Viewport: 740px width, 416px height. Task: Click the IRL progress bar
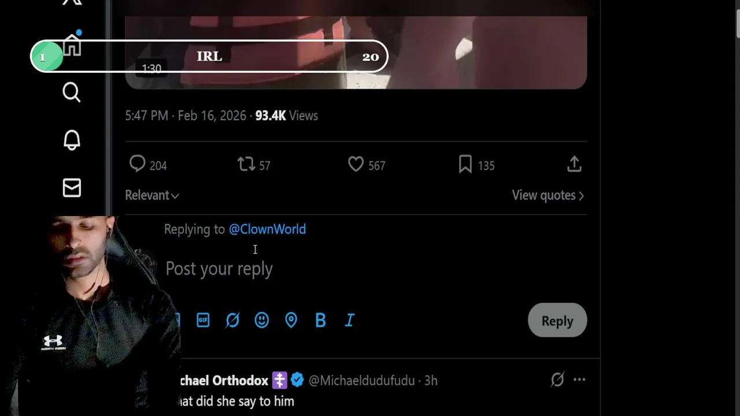click(x=209, y=57)
